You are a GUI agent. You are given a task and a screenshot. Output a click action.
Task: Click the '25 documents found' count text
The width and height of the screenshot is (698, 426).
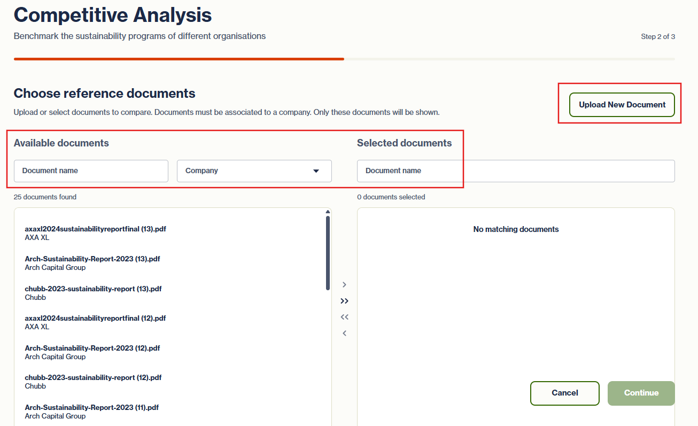(x=45, y=197)
